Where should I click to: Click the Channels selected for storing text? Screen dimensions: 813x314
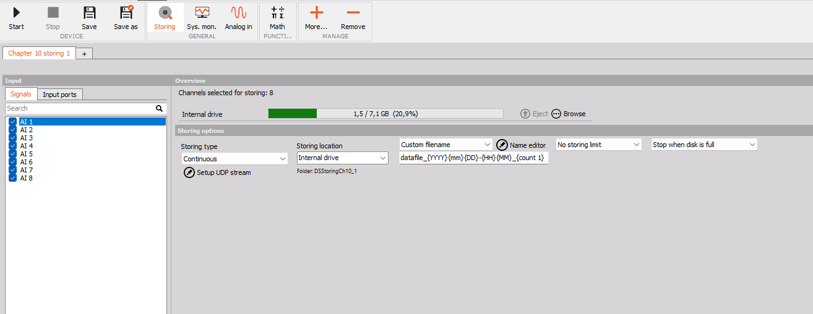click(x=226, y=93)
